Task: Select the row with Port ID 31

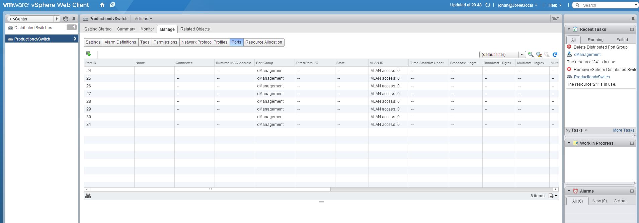Action: [x=321, y=125]
